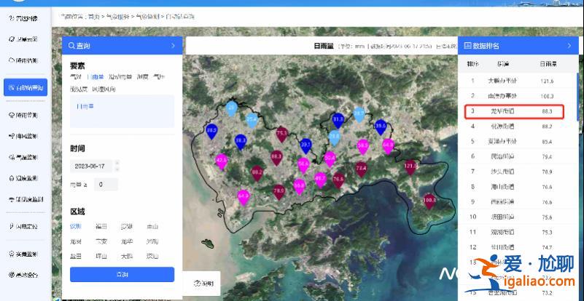This screenshot has height=301, width=584.
Task: Open 闪电定位 in the left sidebar
Action: click(x=26, y=226)
